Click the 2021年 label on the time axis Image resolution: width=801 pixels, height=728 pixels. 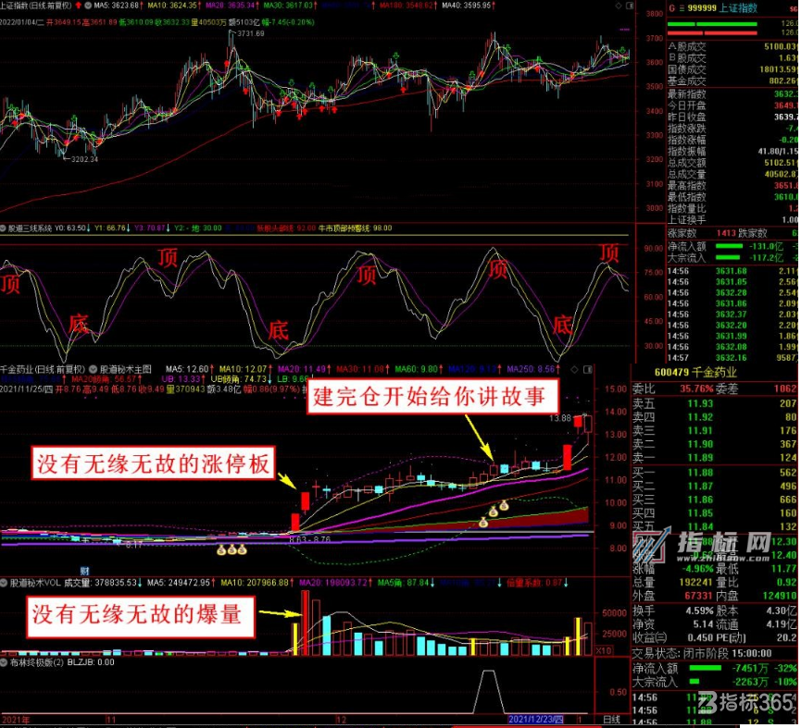[x=16, y=720]
